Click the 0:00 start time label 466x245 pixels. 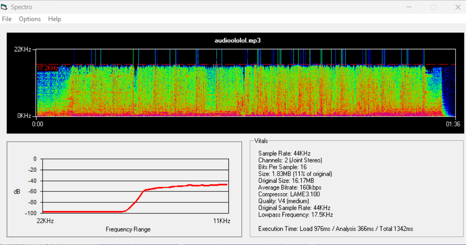click(38, 124)
